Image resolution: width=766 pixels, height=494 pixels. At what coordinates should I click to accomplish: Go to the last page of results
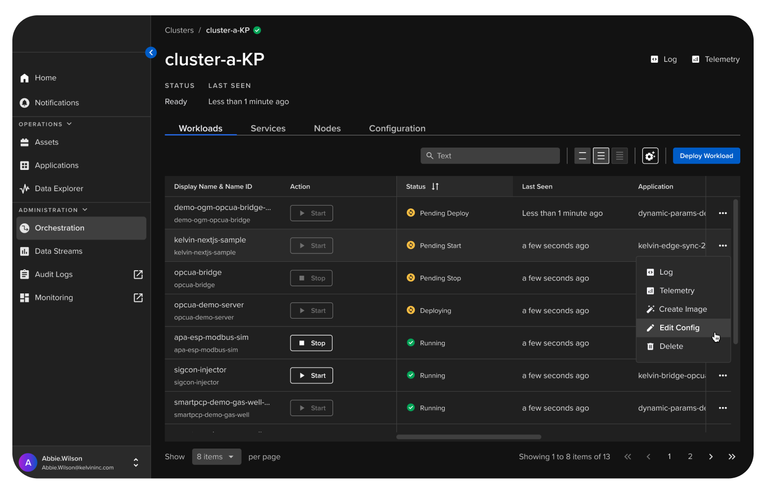pyautogui.click(x=732, y=457)
